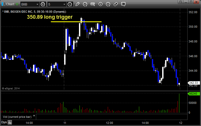
Task: Open the studies chart-line menu
Action: [85, 4]
